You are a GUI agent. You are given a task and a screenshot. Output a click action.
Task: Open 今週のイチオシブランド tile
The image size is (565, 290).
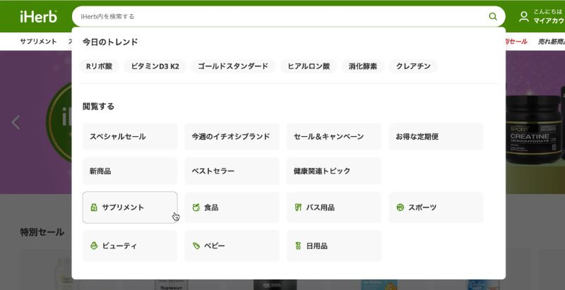click(232, 136)
